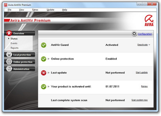Viewport: 161px width, 116px height.
Task: Open the File menu
Action: coord(9,10)
